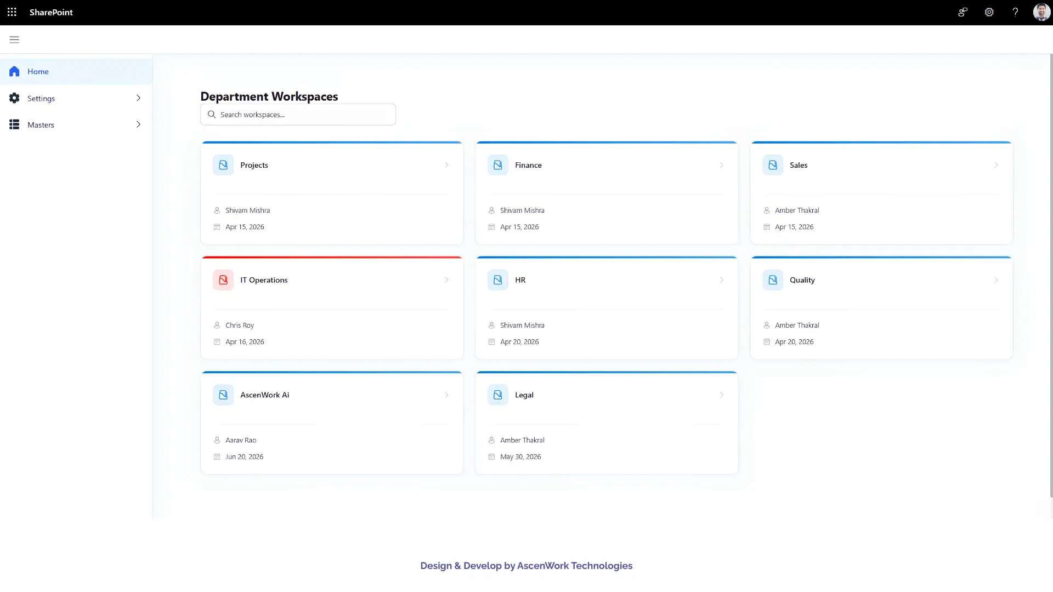
Task: Open the connections icon in top bar
Action: pyautogui.click(x=963, y=12)
